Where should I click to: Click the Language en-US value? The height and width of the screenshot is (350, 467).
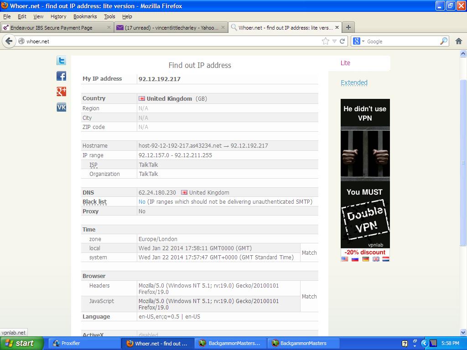pyautogui.click(x=169, y=317)
